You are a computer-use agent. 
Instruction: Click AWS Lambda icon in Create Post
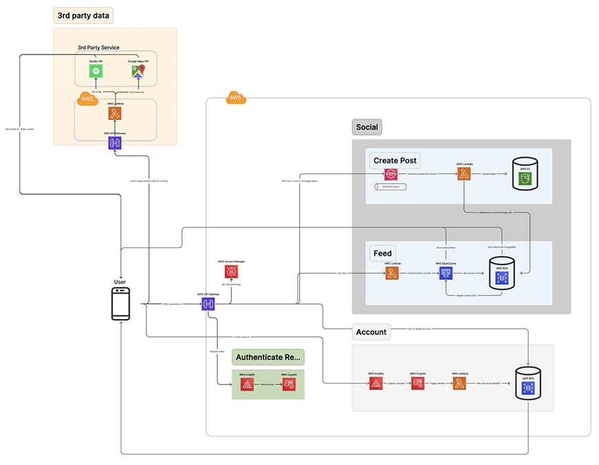point(464,174)
